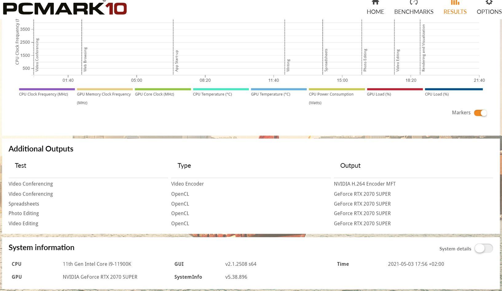Toggle GPU Temperature legend series
Screen dimensions: 502x291
pos(279,92)
